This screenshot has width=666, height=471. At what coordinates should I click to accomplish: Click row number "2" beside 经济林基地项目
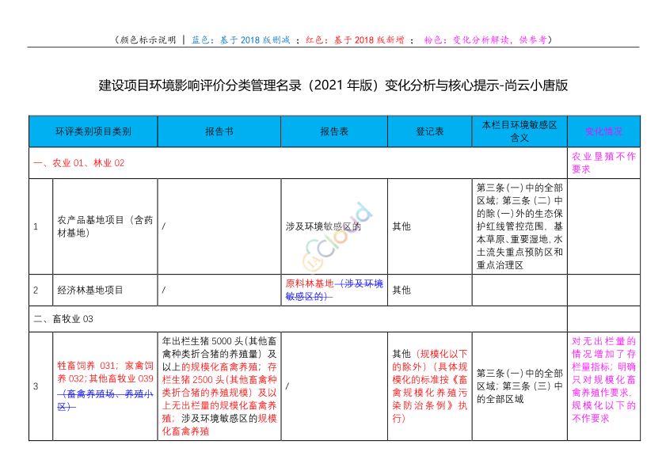click(x=36, y=290)
